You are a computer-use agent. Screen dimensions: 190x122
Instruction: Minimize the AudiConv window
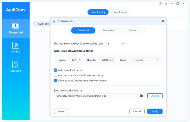click(172, 4)
